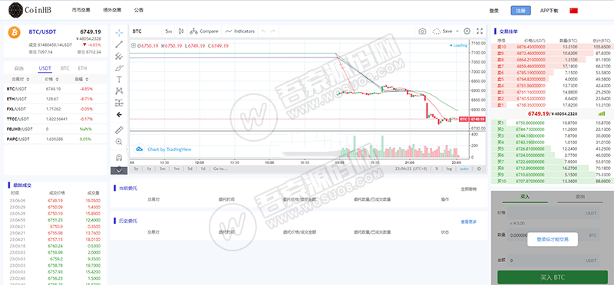The image size is (614, 285).
Task: Click the 买入 BTC green button
Action: (x=553, y=277)
